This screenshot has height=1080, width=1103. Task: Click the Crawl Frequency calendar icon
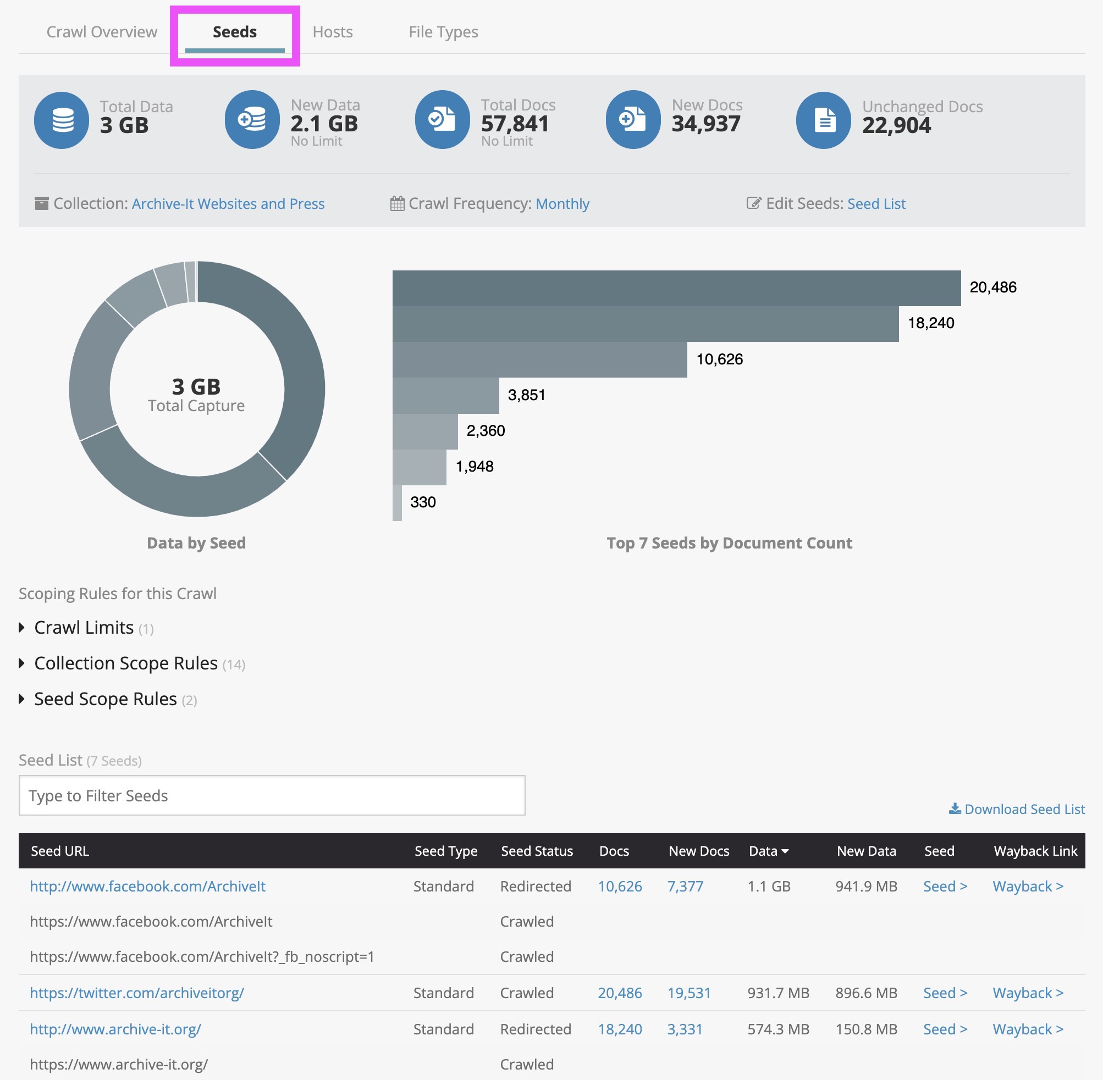(x=397, y=204)
